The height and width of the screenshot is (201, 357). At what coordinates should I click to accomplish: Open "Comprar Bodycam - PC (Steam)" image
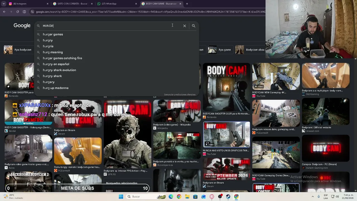point(325,148)
